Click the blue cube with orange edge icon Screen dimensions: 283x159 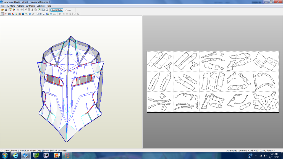(x=22, y=10)
